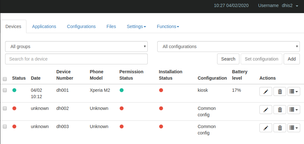
Task: Tick the checkbox for device dh001
Action: (5, 90)
